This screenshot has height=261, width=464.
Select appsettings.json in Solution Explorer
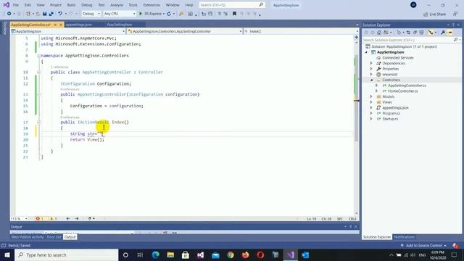click(x=395, y=108)
